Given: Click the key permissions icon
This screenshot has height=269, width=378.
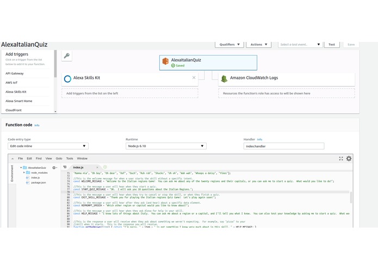Looking at the screenshot, I should (67, 56).
